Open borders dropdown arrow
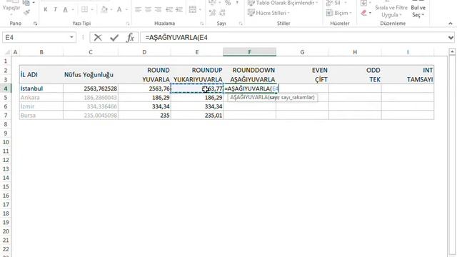This screenshot has width=457, height=257. [91, 10]
